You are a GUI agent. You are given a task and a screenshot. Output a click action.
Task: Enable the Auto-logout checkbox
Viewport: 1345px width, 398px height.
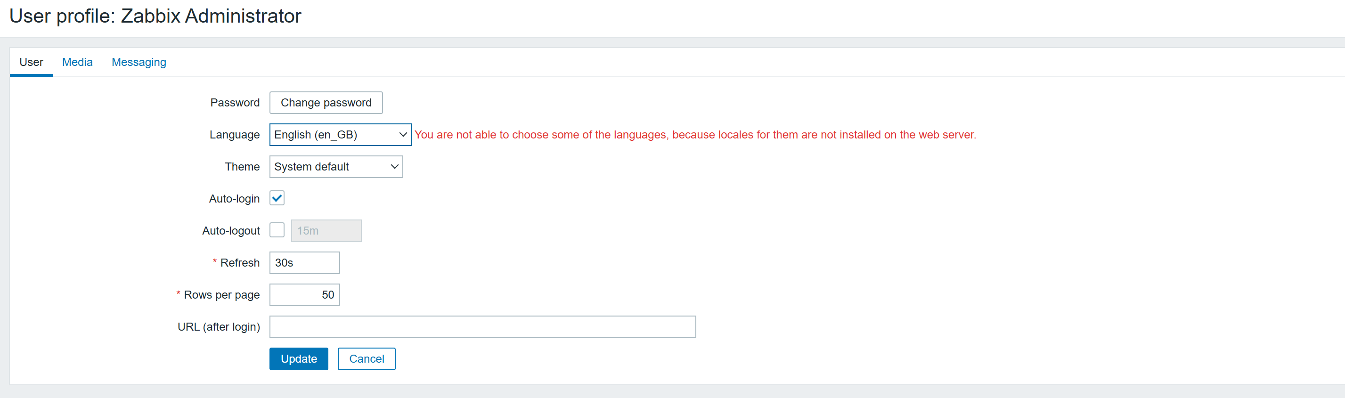click(277, 230)
